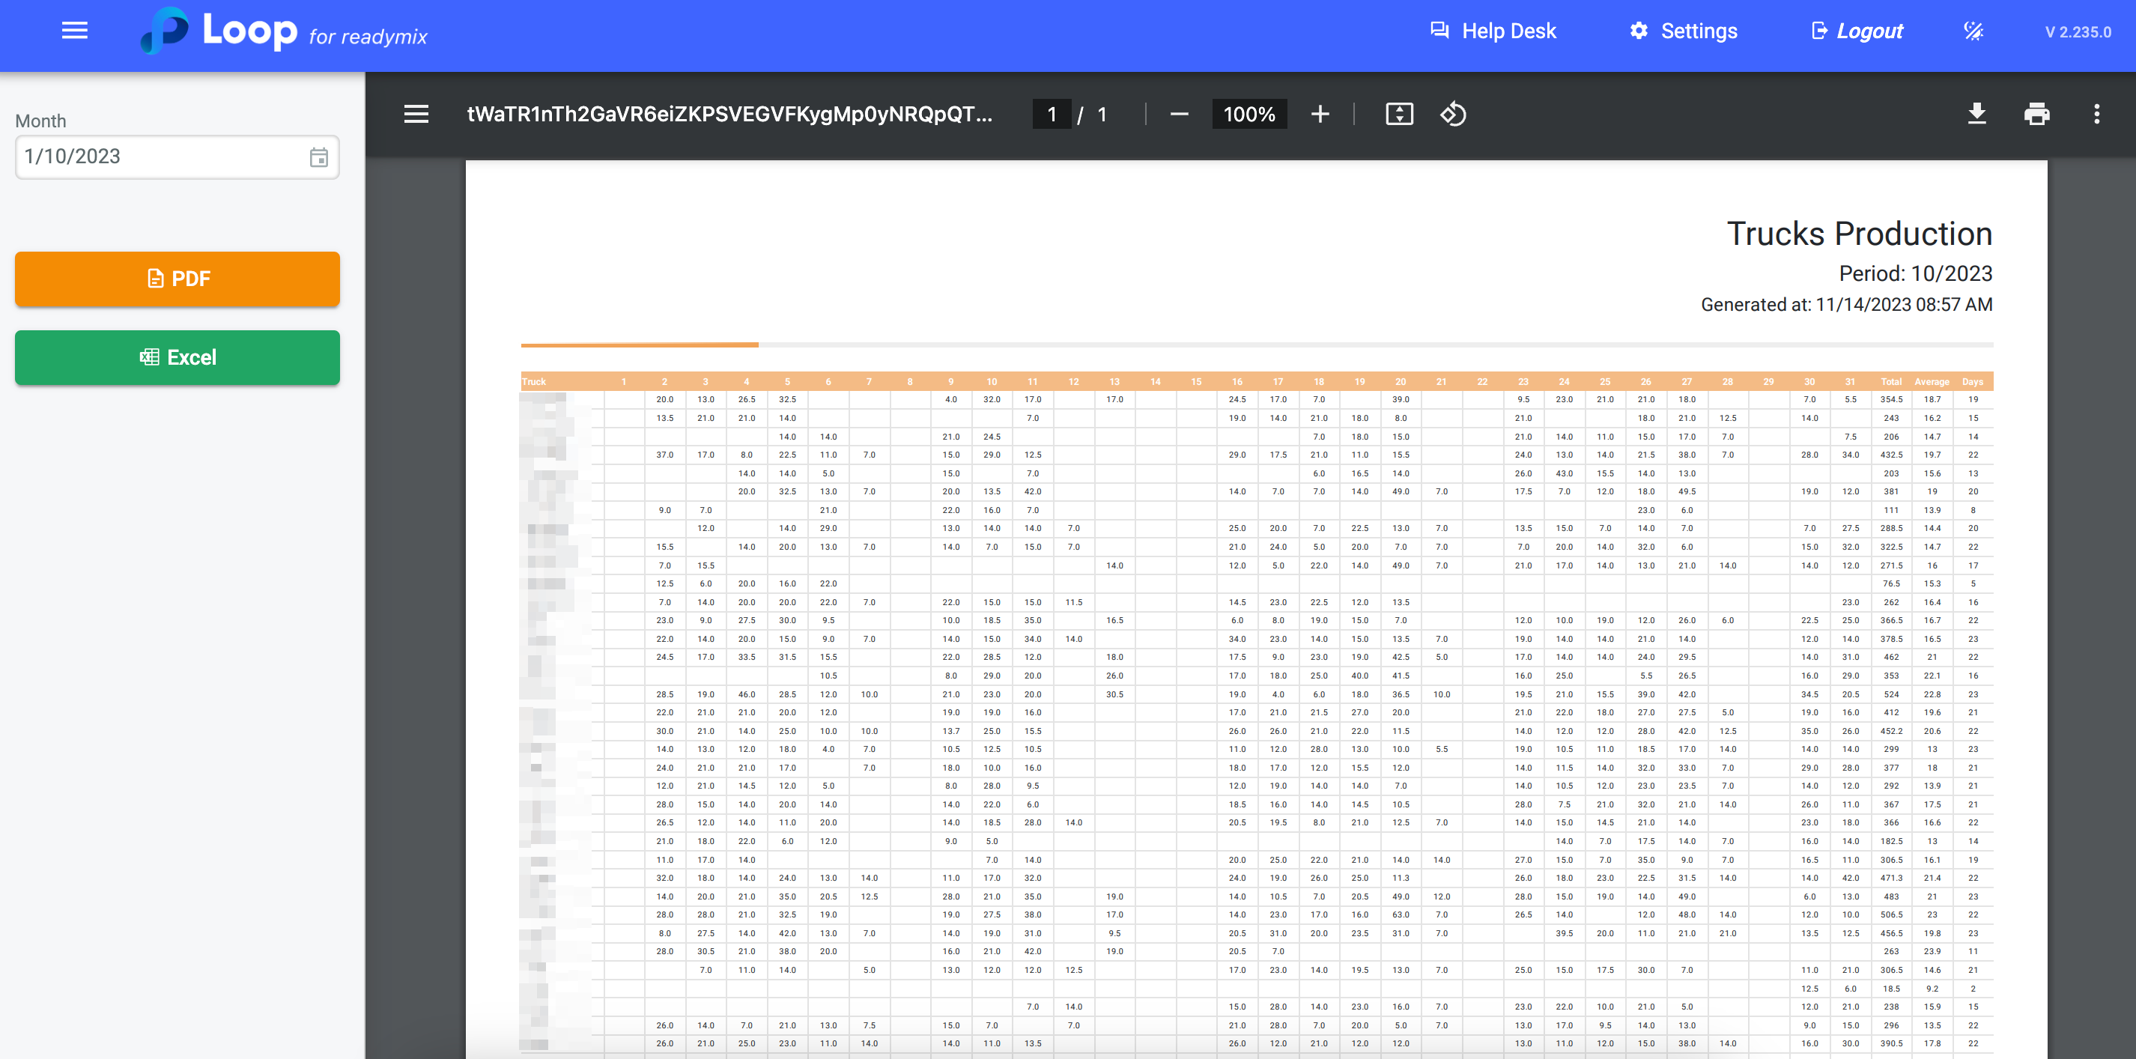Toggle the theme wand icon

click(x=1973, y=31)
